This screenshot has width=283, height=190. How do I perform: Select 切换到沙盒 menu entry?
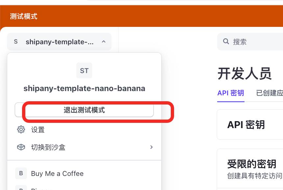(x=48, y=147)
